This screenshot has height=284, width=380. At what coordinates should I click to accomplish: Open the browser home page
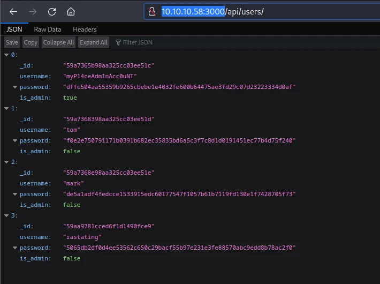click(71, 11)
